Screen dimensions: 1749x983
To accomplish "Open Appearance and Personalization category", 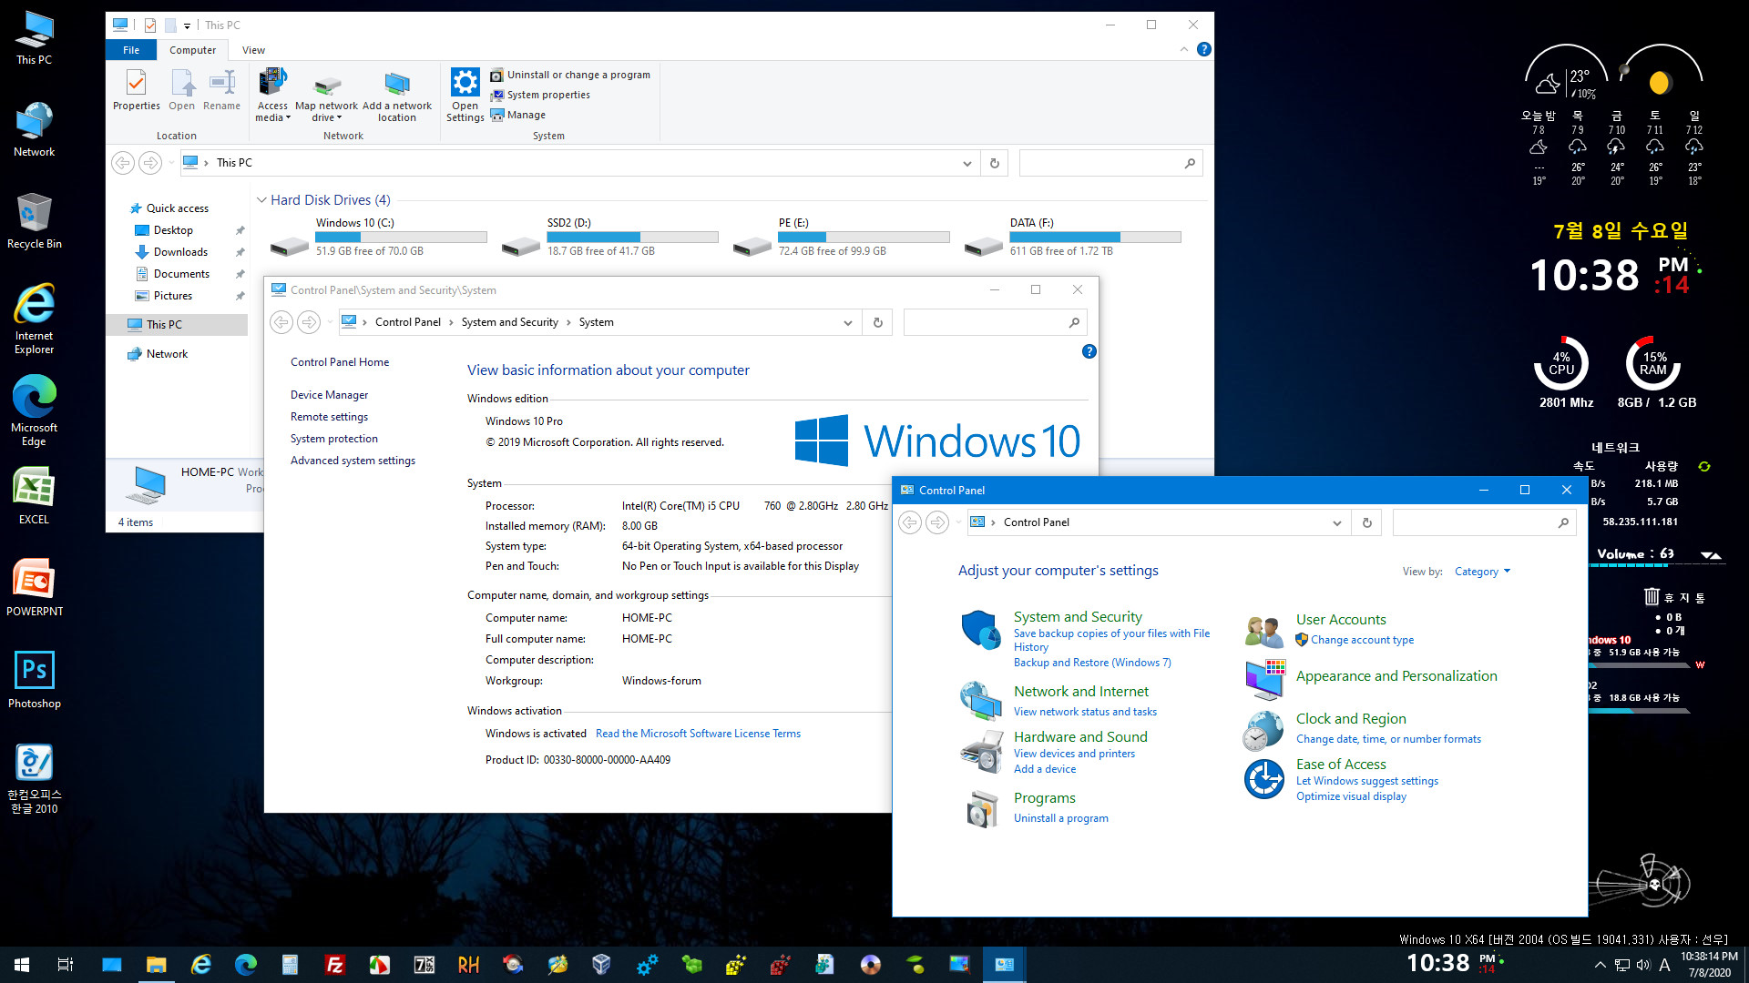I will point(1396,676).
